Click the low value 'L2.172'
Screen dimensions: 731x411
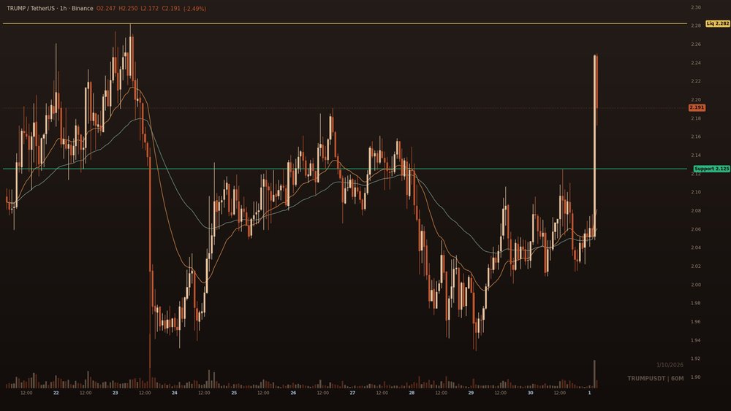click(150, 8)
